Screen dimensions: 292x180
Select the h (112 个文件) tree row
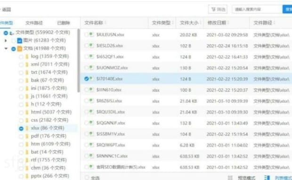tap(46, 104)
